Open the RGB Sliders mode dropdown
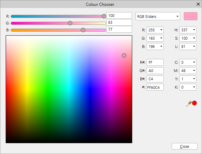The image size is (202, 154). [x=158, y=16]
